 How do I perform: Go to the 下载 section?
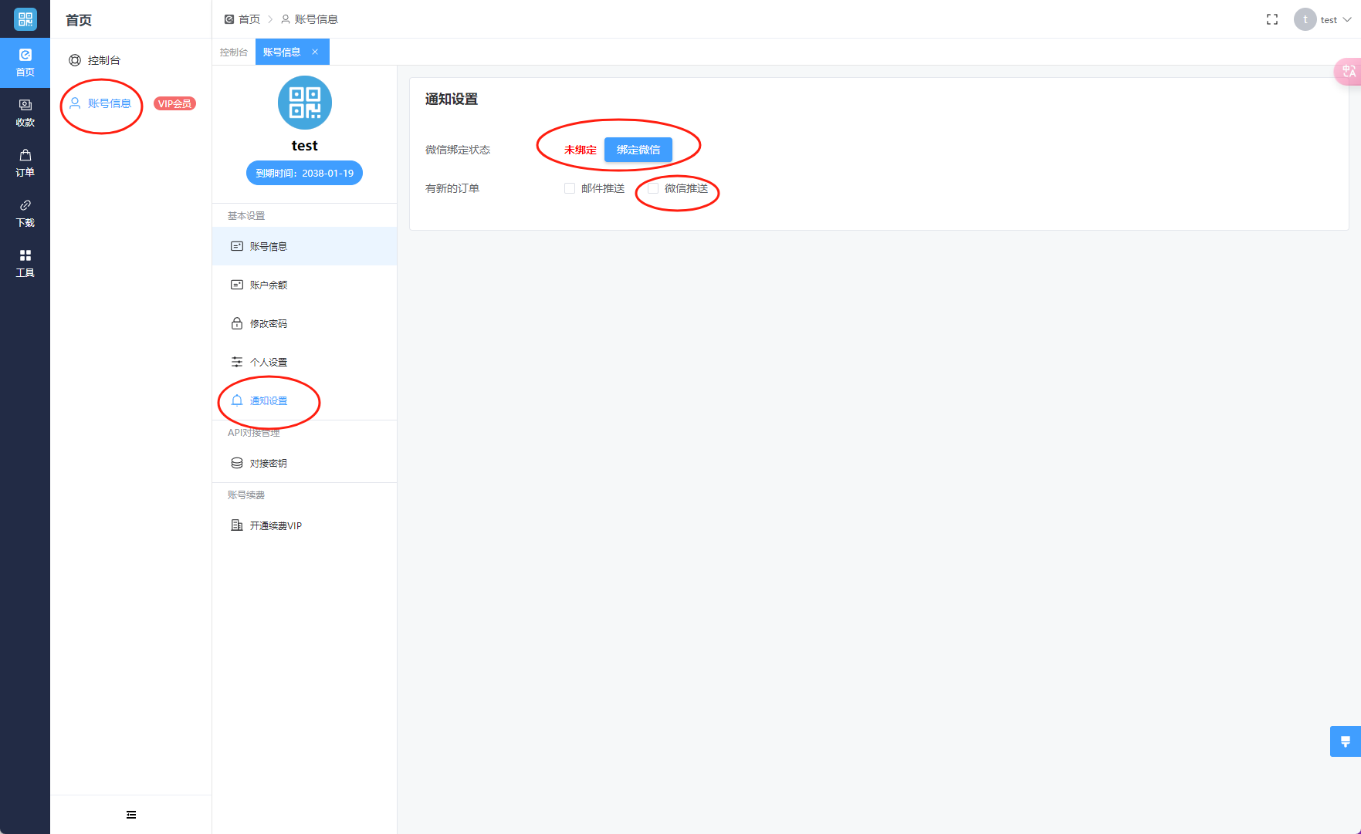(x=25, y=213)
